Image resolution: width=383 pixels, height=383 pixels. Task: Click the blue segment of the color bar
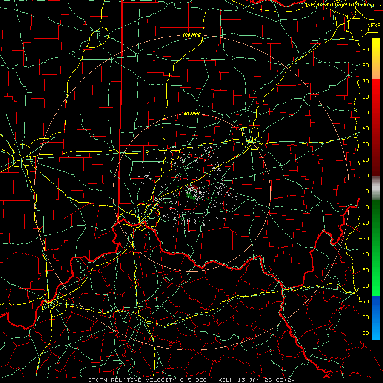coord(376,318)
